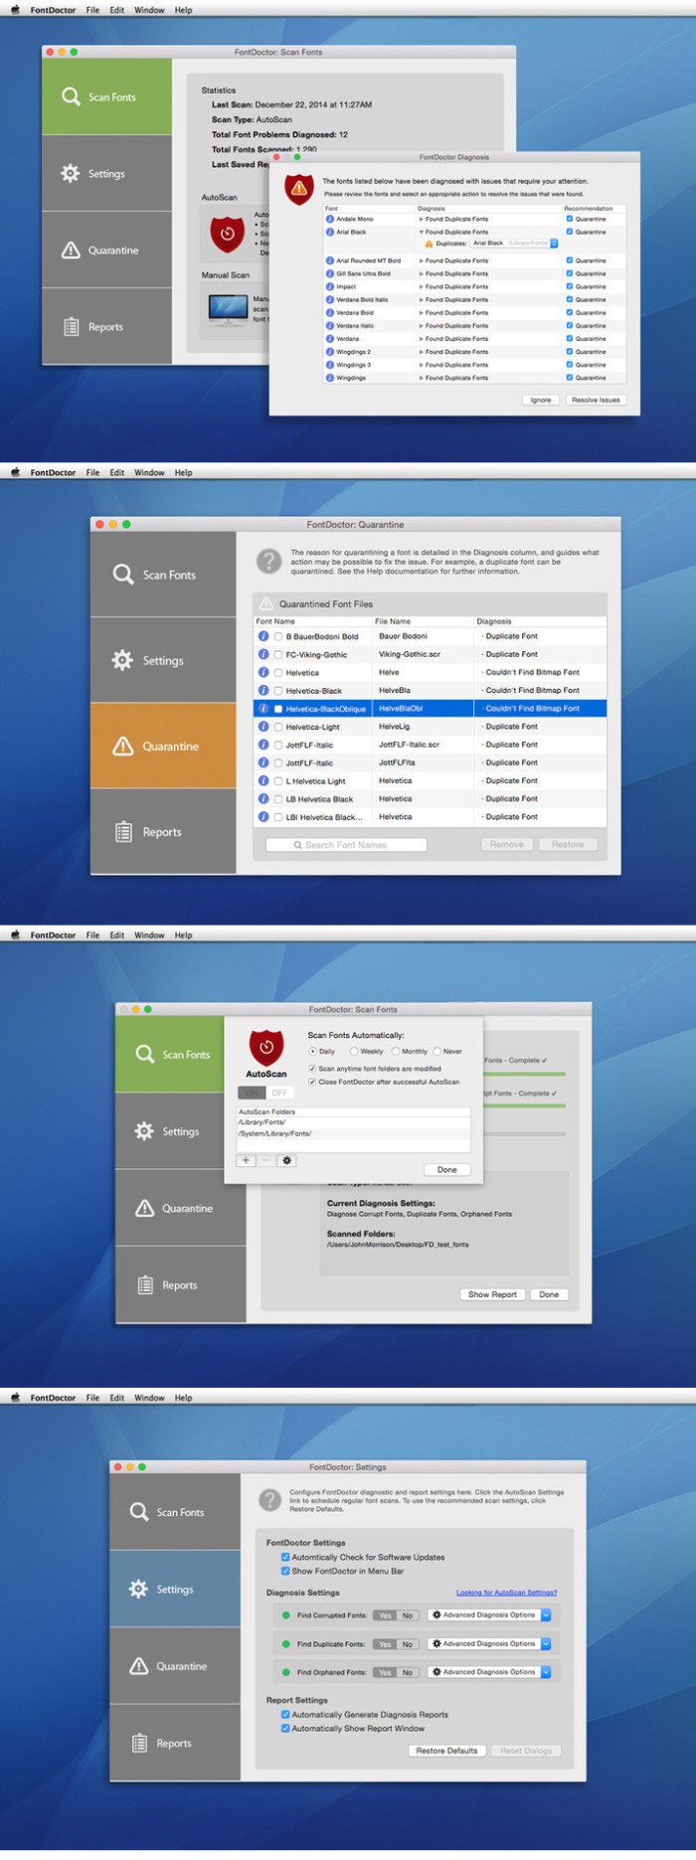Click the Restore Defaults button
The width and height of the screenshot is (696, 1860).
[x=446, y=1751]
